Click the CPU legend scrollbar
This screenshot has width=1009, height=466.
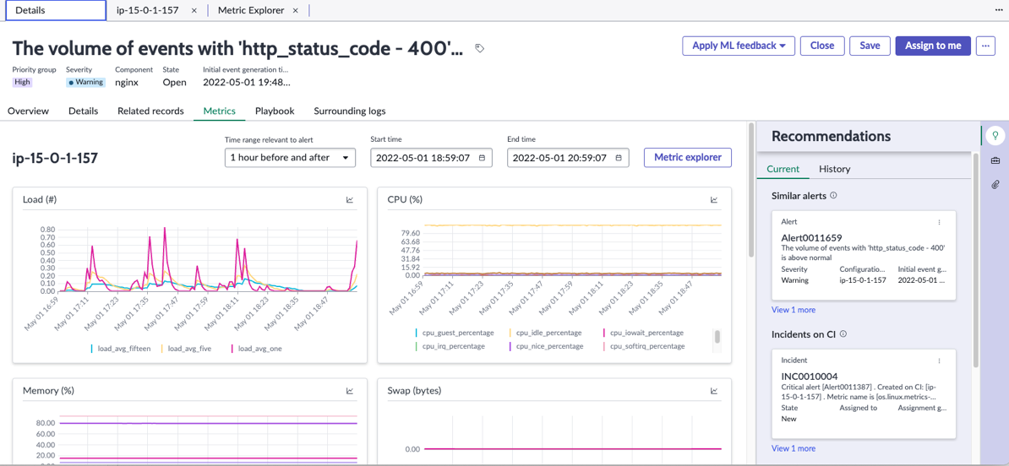(717, 338)
